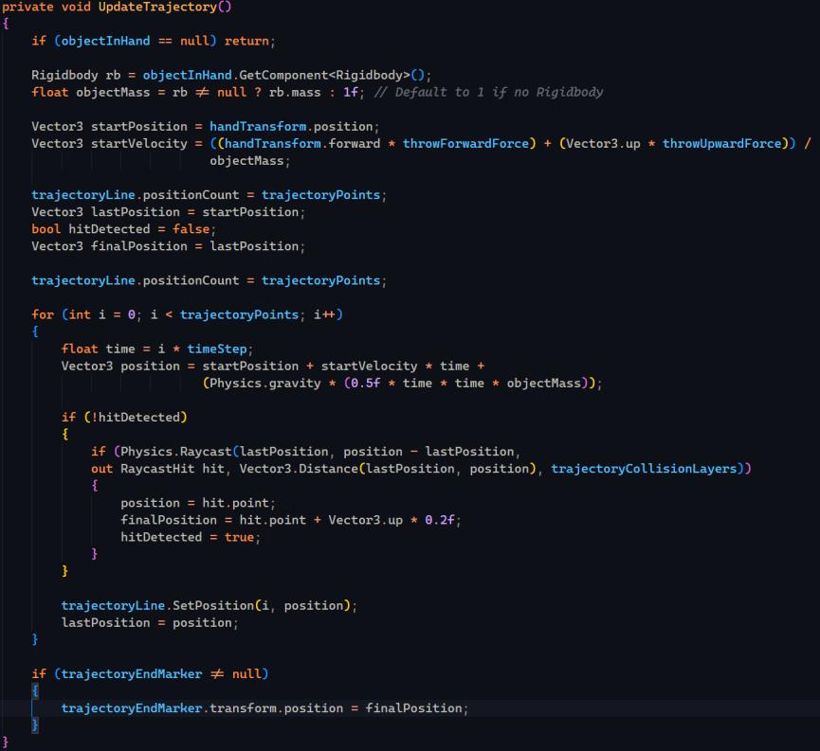Click the true keyword assigned to hitDetected
820x751 pixels.
[239, 536]
